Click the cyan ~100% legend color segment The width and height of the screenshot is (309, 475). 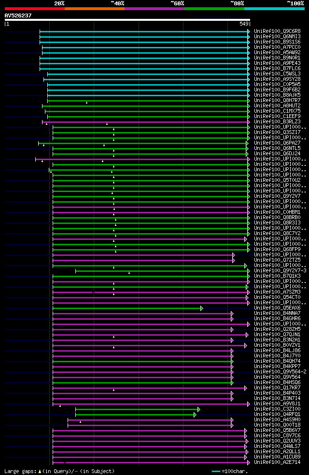(274, 9)
